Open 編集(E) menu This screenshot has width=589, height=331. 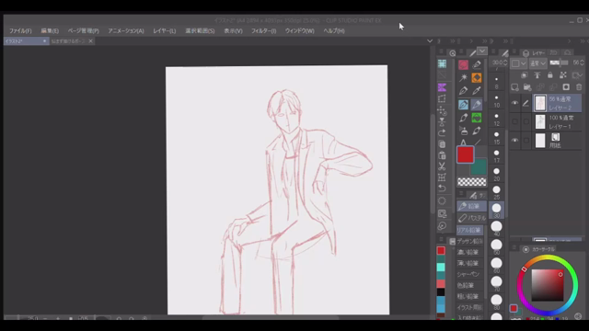50,30
